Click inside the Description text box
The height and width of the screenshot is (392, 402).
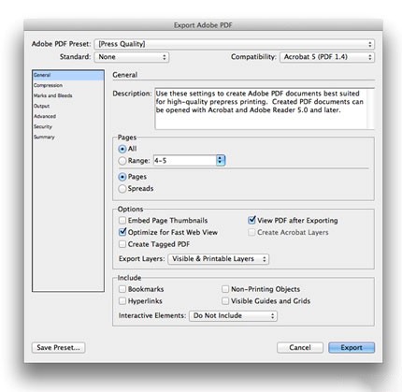(x=261, y=109)
